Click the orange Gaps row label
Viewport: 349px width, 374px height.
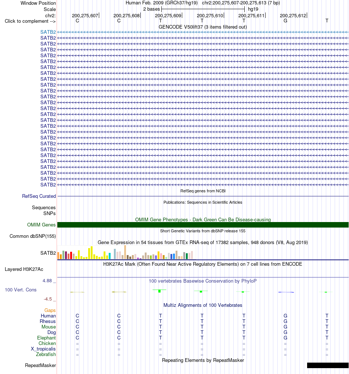click(x=50, y=310)
